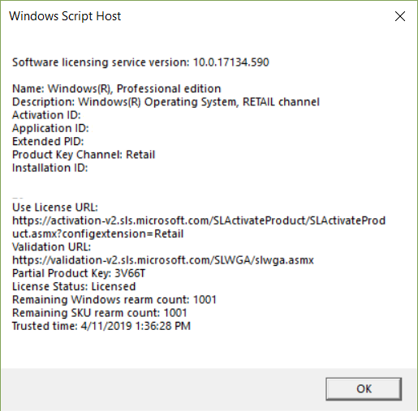Click the 'Windows Script Host' title text
The height and width of the screenshot is (411, 418).
tap(65, 16)
